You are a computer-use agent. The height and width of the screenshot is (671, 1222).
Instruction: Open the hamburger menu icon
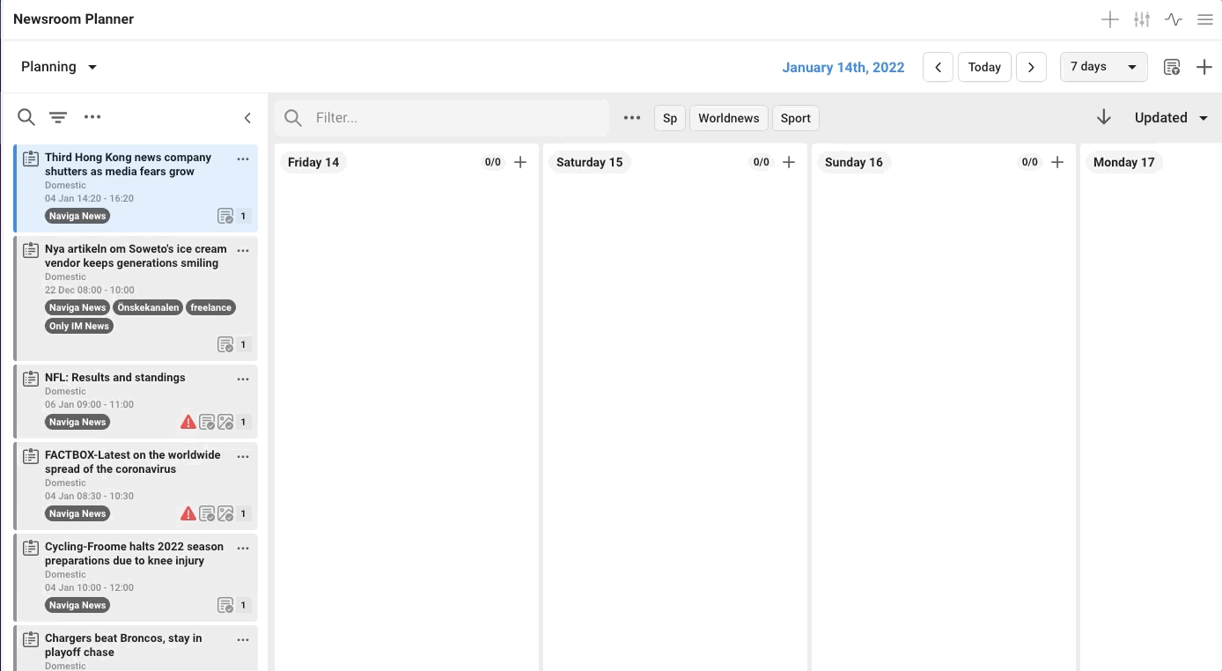click(1205, 19)
